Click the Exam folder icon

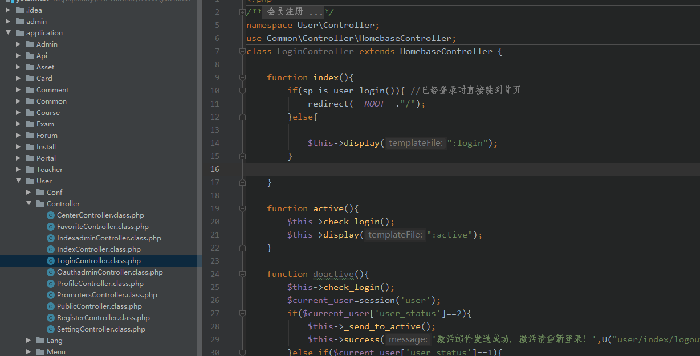tap(30, 124)
